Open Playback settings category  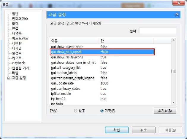click(x=18, y=63)
